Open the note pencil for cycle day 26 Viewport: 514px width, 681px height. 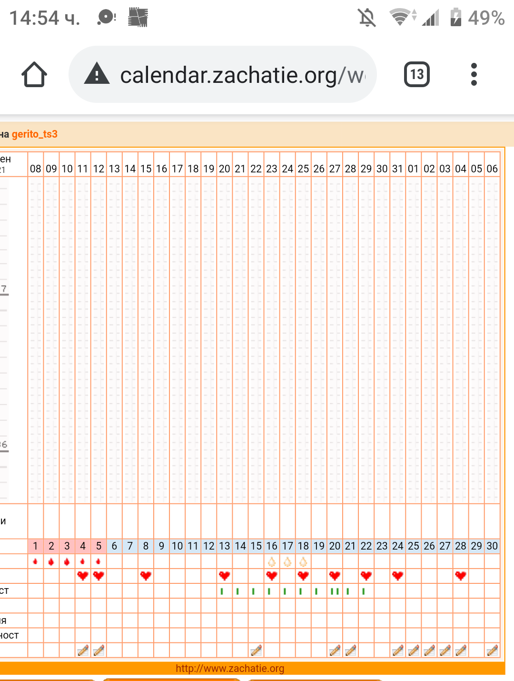(429, 650)
